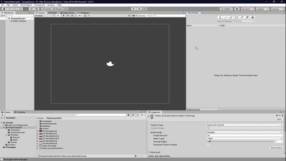Open Unity cloud services icon
This screenshot has height=161, width=286.
coord(237,9)
